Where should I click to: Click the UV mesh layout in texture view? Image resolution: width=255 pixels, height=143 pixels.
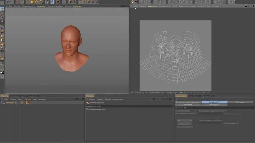pyautogui.click(x=175, y=58)
